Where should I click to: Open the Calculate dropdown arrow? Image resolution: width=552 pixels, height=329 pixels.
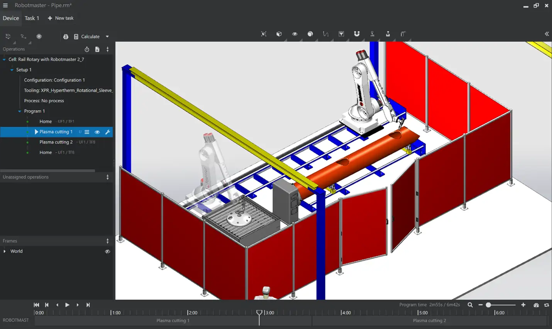[107, 37]
